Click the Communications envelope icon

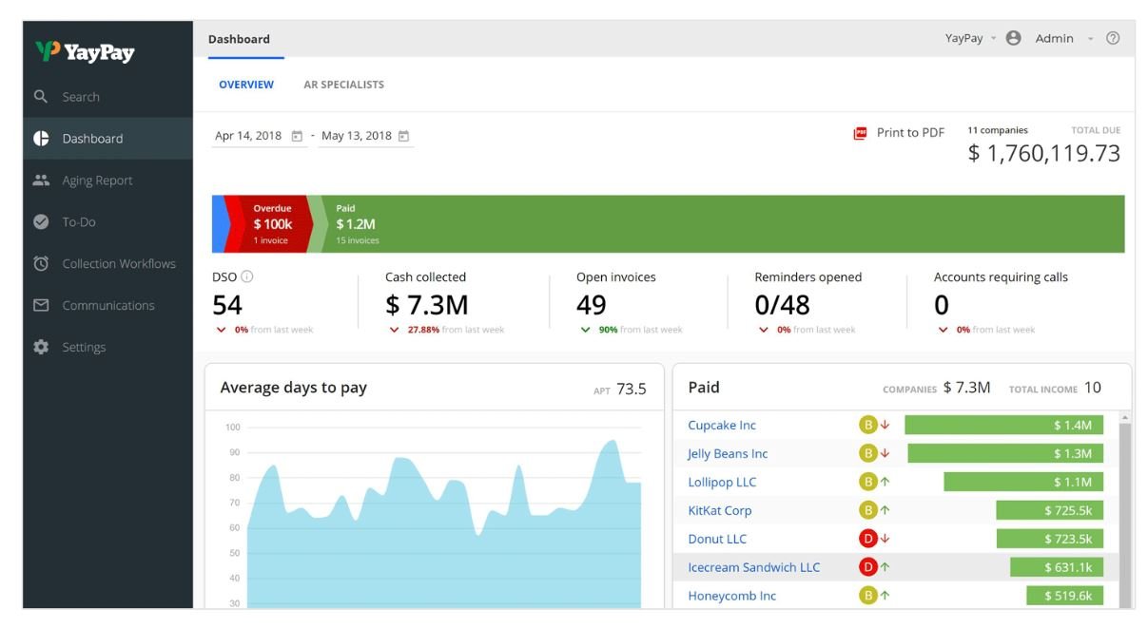41,306
